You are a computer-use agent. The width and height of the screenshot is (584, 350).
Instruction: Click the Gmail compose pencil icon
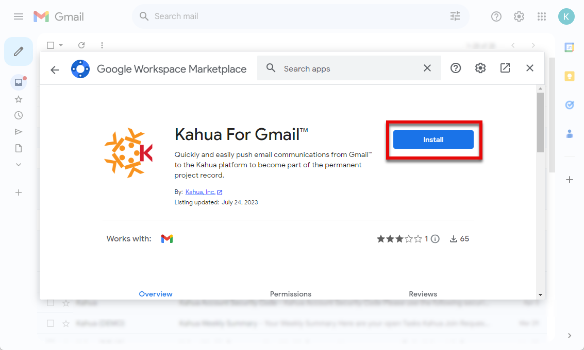[19, 51]
